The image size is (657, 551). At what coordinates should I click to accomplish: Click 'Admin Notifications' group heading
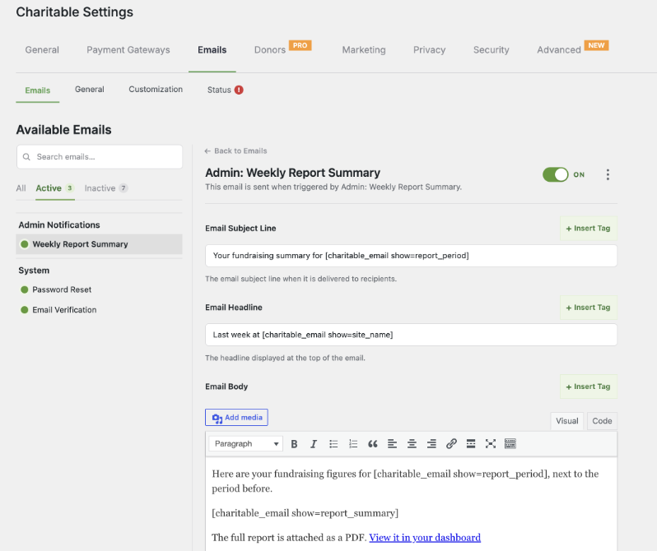(x=59, y=225)
